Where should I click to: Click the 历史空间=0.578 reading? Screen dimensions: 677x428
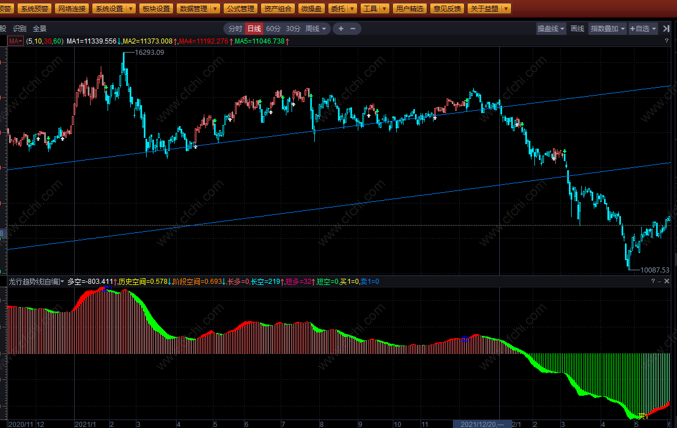(143, 282)
